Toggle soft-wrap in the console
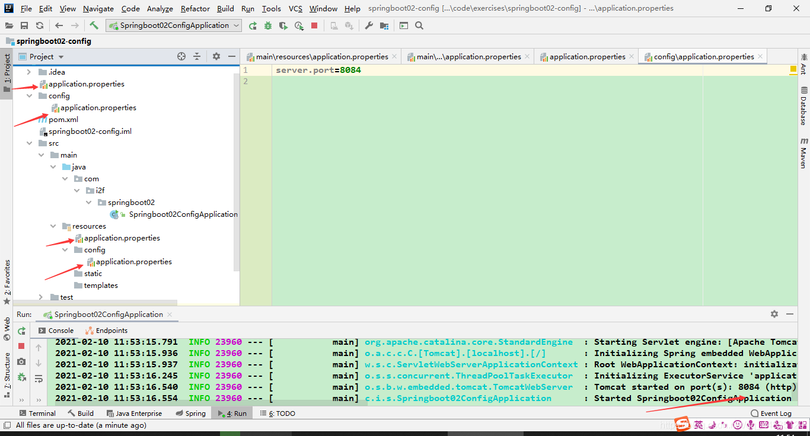Image resolution: width=810 pixels, height=436 pixels. pyautogui.click(x=39, y=379)
